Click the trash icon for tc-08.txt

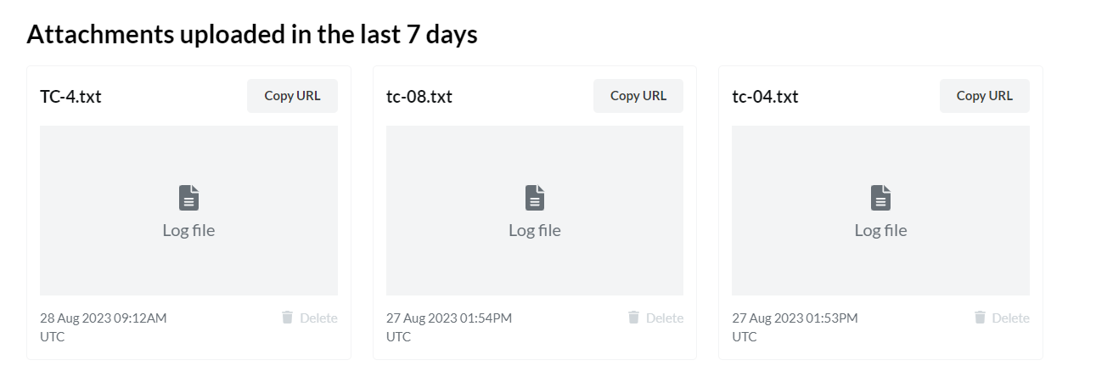tap(633, 318)
